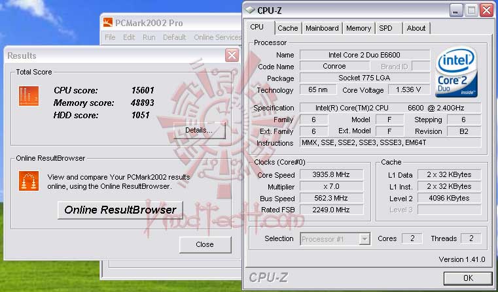Image resolution: width=498 pixels, height=292 pixels.
Task: Maximize the CPU-Z window
Action: coord(471,10)
